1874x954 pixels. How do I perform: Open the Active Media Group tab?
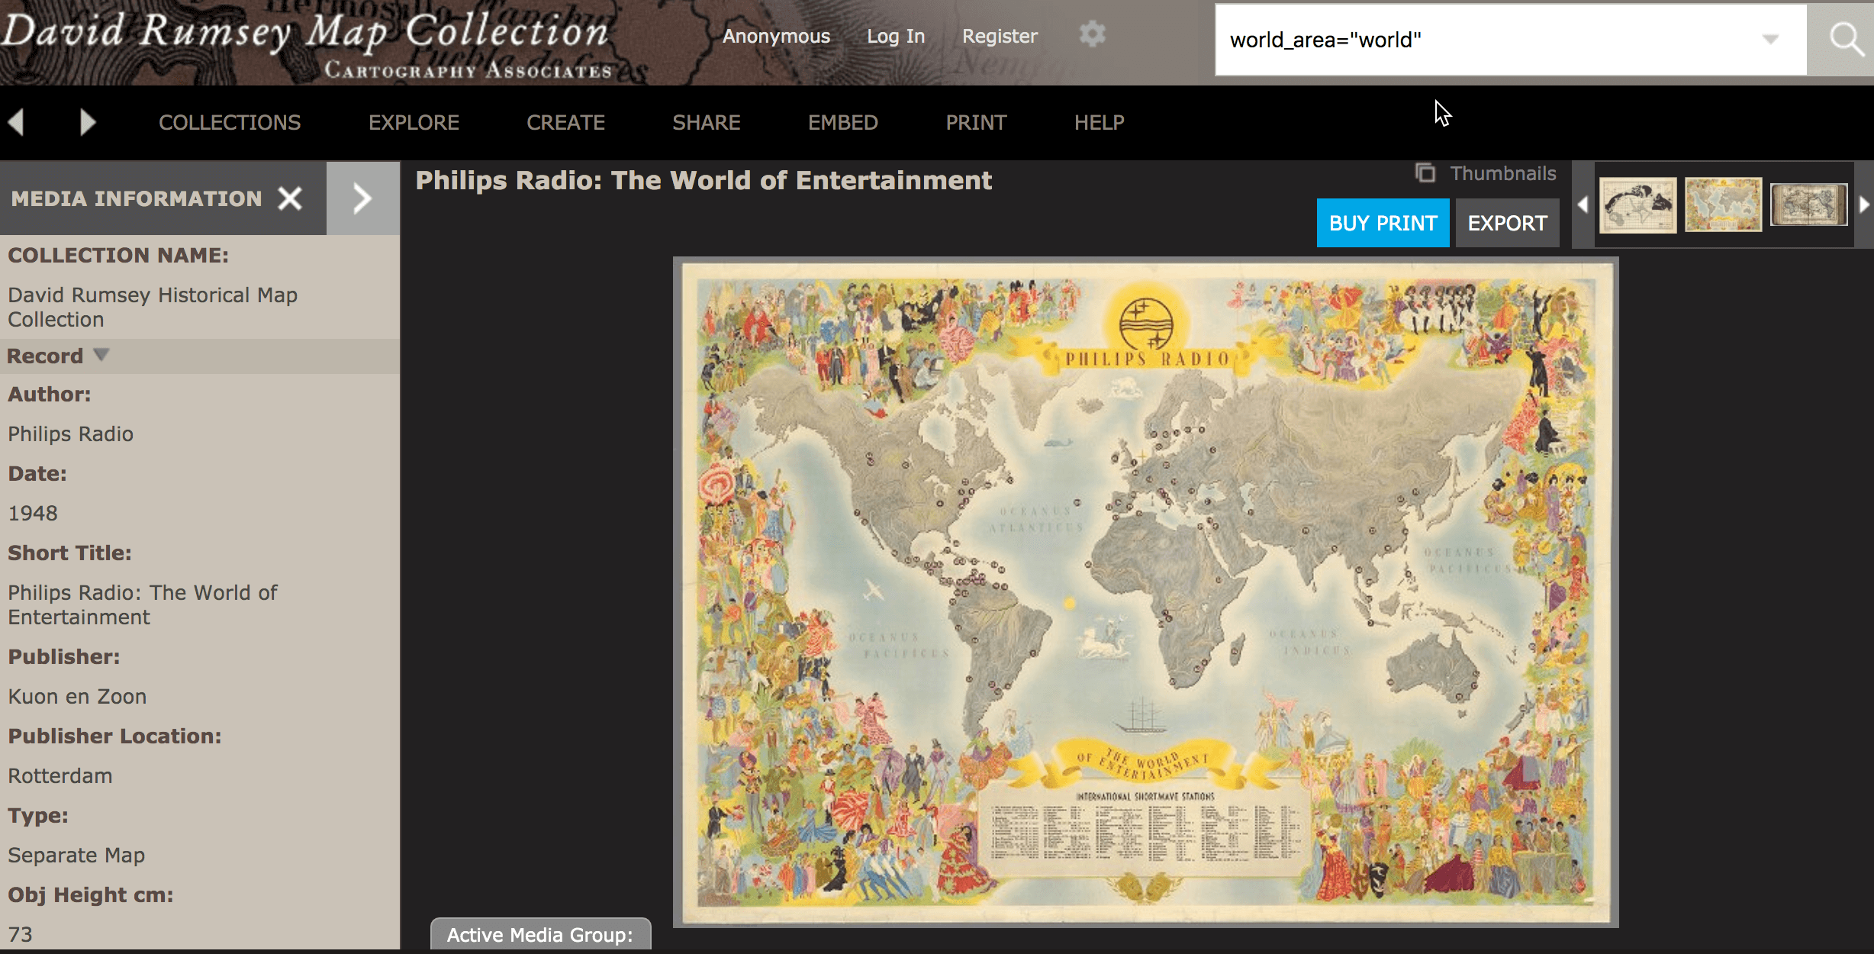pos(540,935)
